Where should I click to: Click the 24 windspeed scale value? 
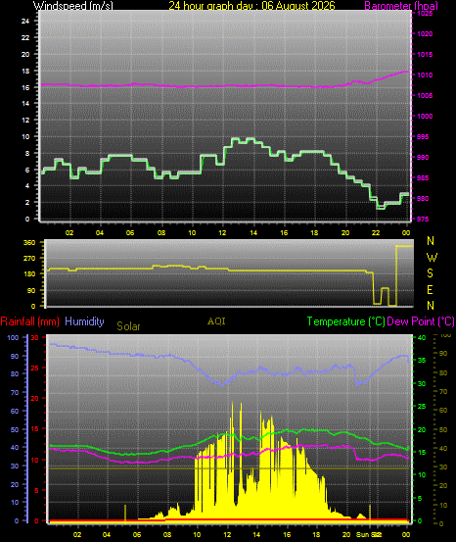coord(25,22)
